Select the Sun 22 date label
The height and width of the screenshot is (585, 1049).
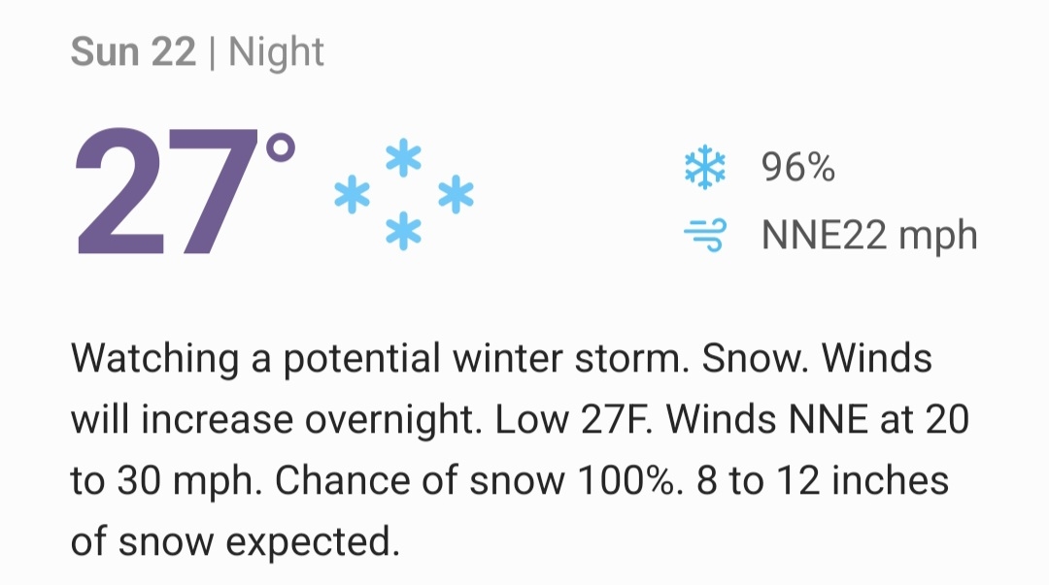pos(133,51)
